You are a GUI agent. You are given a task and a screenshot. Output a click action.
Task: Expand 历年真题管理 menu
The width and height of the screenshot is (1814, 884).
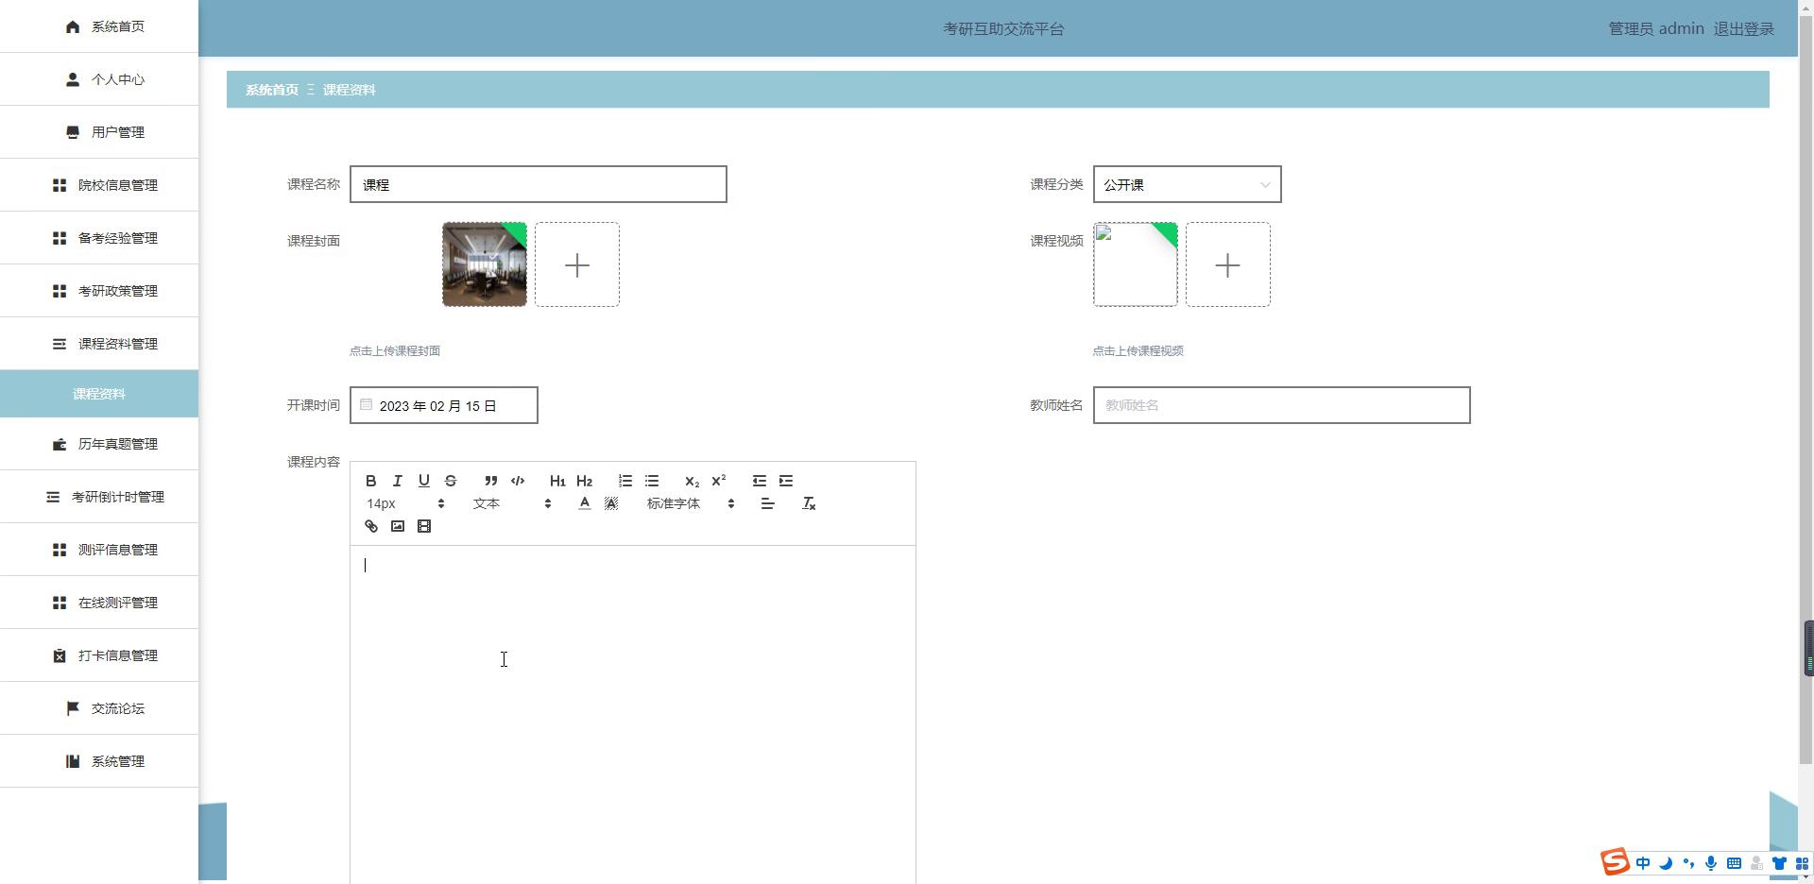tap(99, 444)
